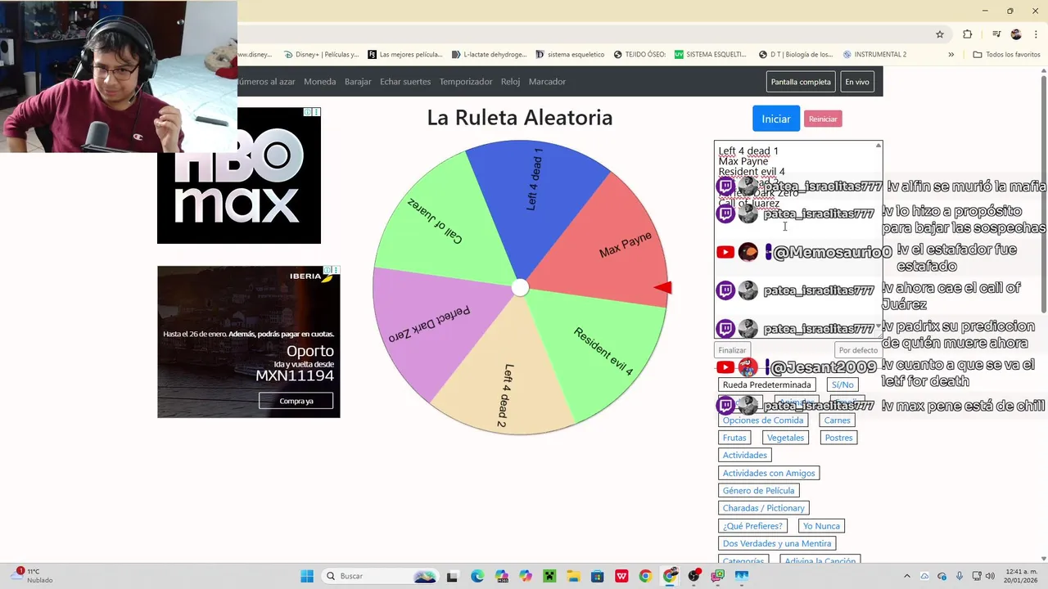Viewport: 1048px width, 589px height.
Task: Load the Rueda Predeterminada preset
Action: click(x=767, y=384)
